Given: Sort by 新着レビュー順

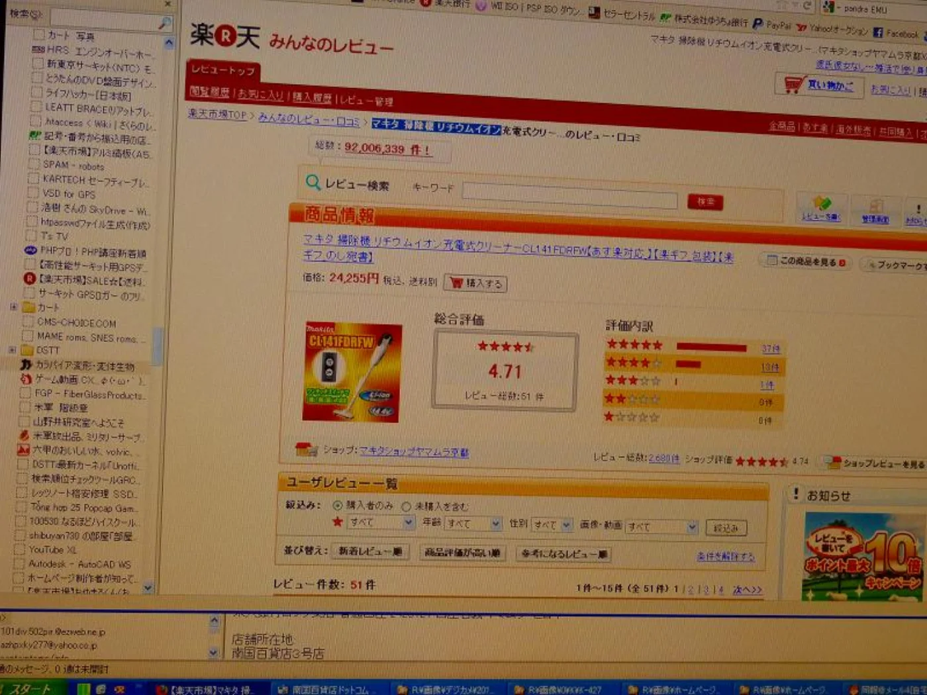Looking at the screenshot, I should 369,551.
